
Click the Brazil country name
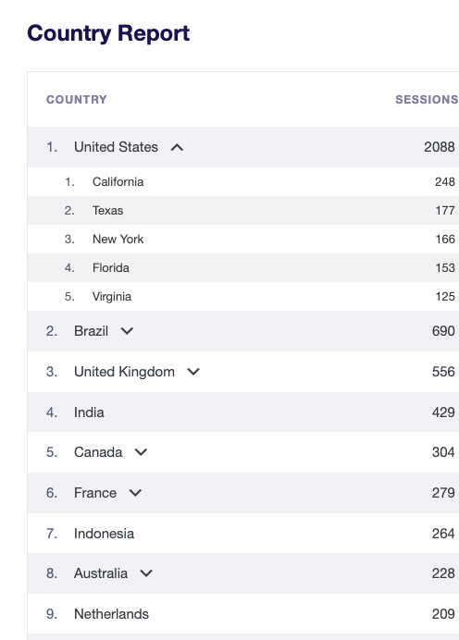[91, 331]
